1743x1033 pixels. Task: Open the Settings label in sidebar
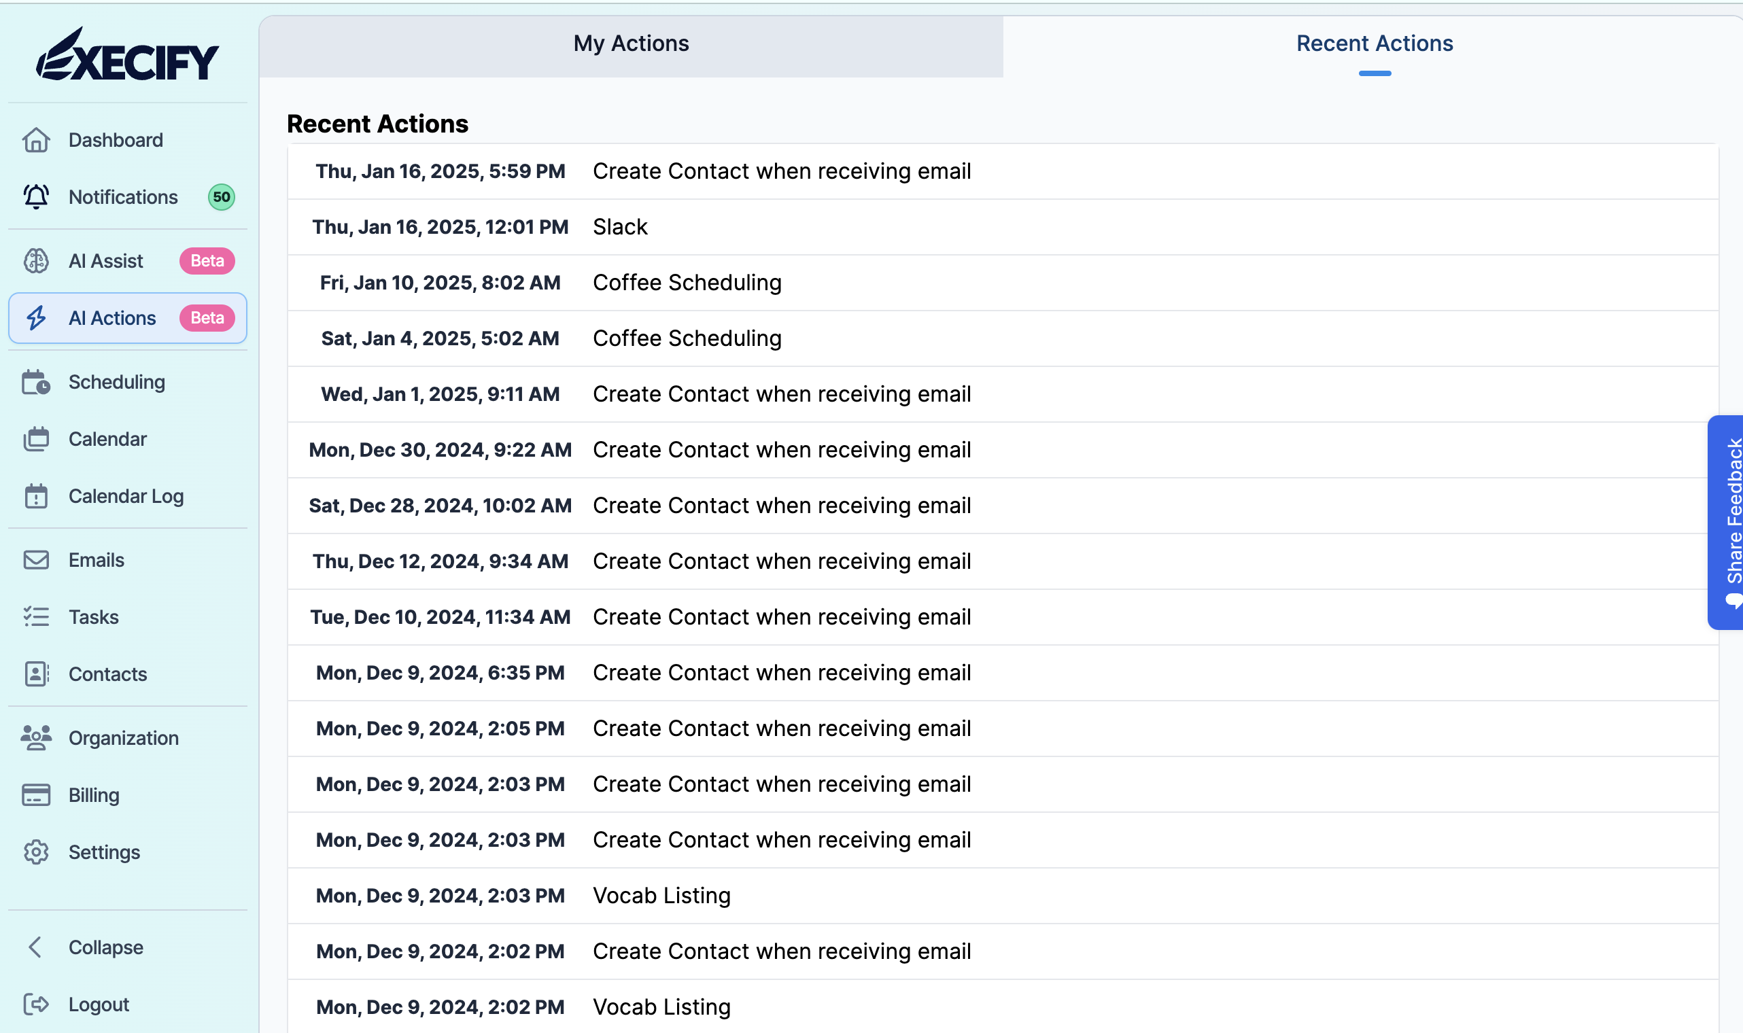coord(105,853)
